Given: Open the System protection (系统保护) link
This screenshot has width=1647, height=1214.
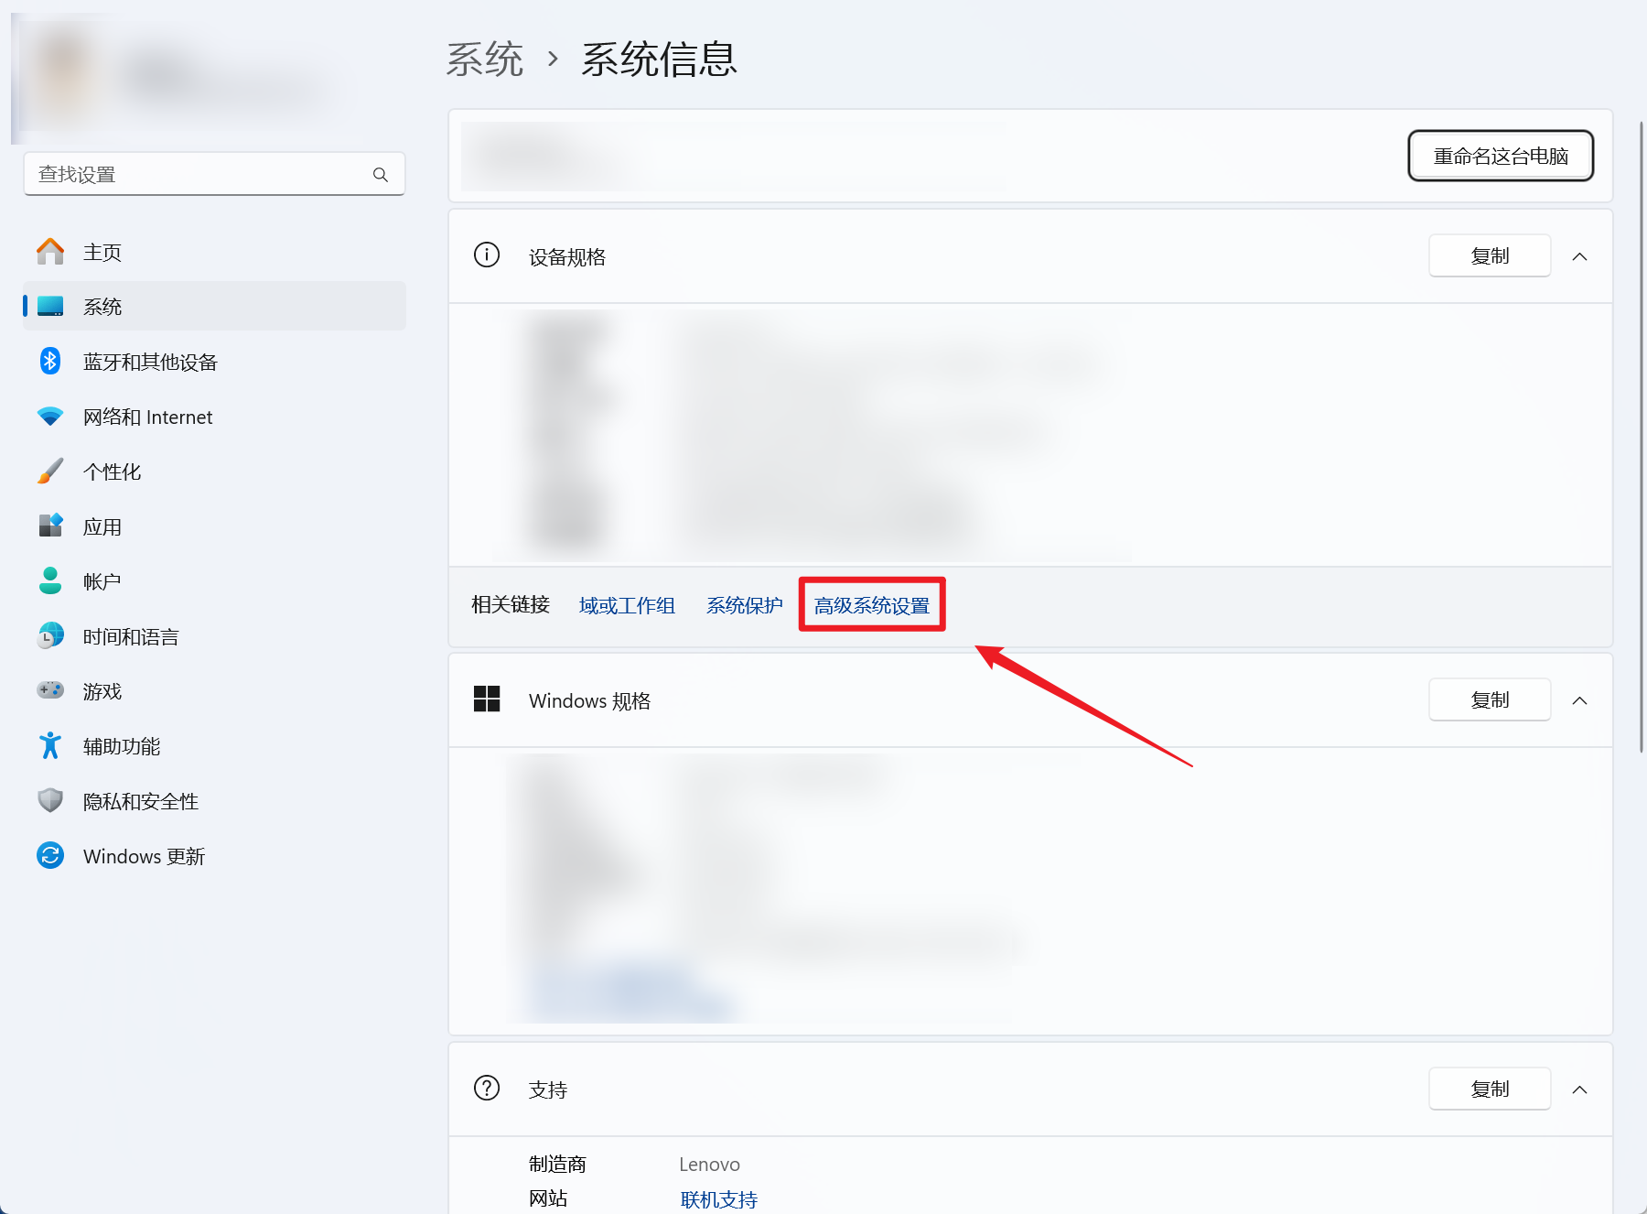Looking at the screenshot, I should [744, 605].
